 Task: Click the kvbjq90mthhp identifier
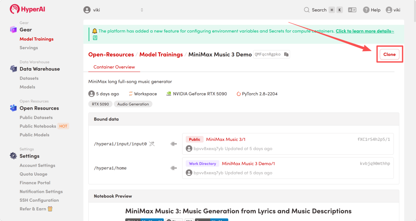[x=375, y=163]
